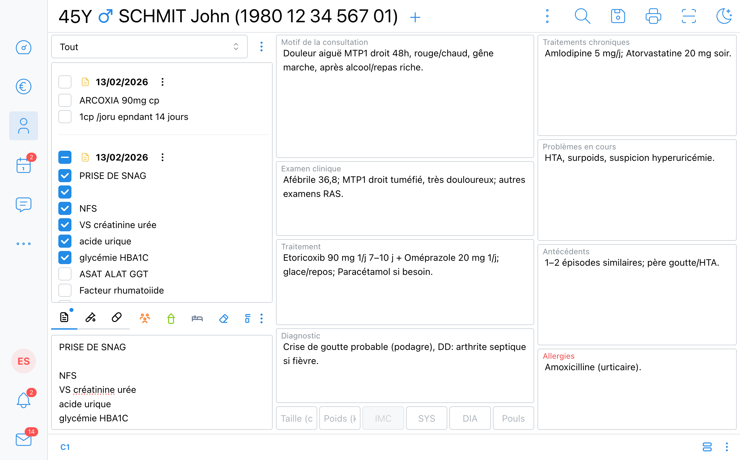
Task: Open header three-dot menu beside search
Action: pos(547,16)
